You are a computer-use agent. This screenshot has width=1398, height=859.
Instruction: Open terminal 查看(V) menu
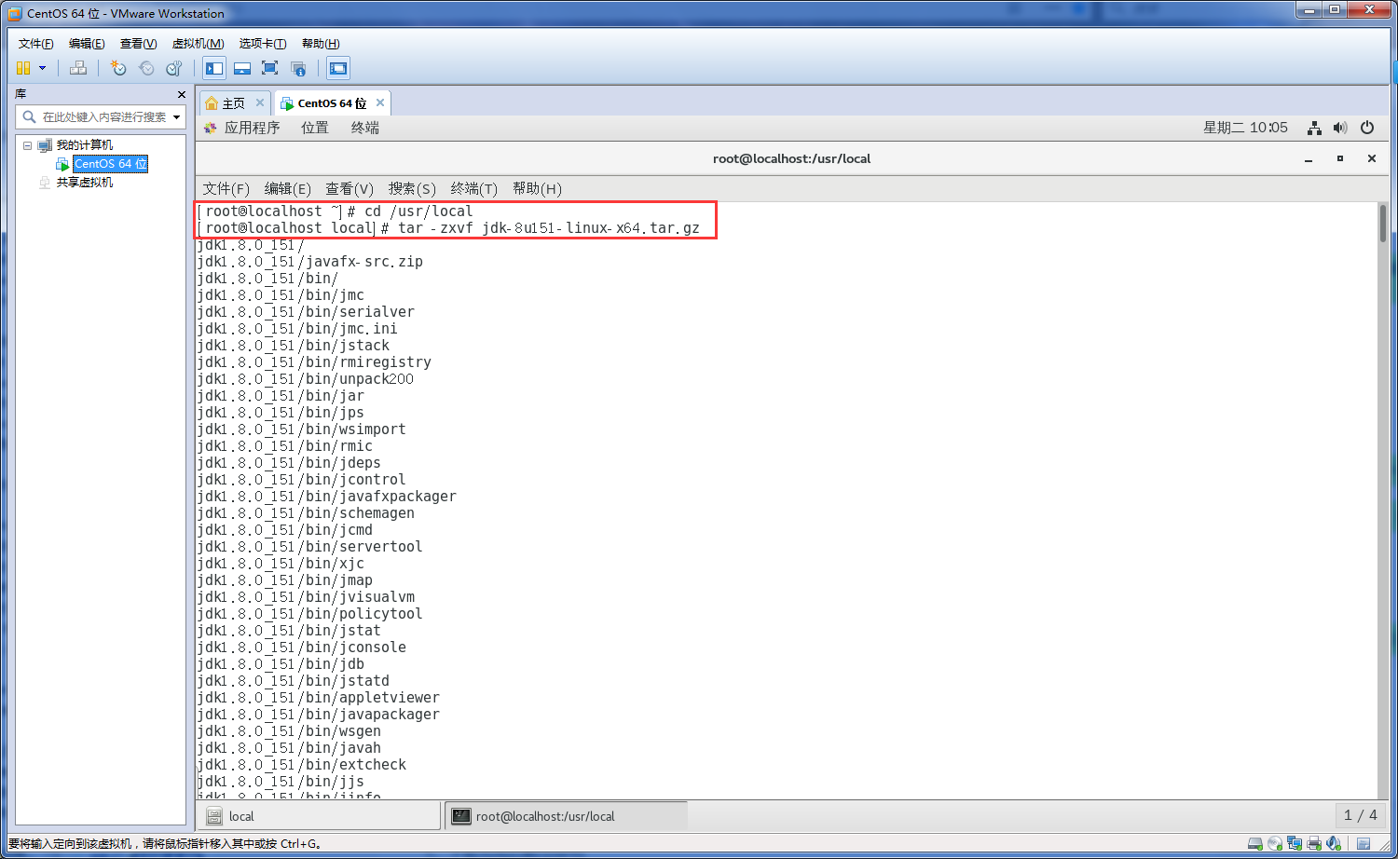(349, 188)
